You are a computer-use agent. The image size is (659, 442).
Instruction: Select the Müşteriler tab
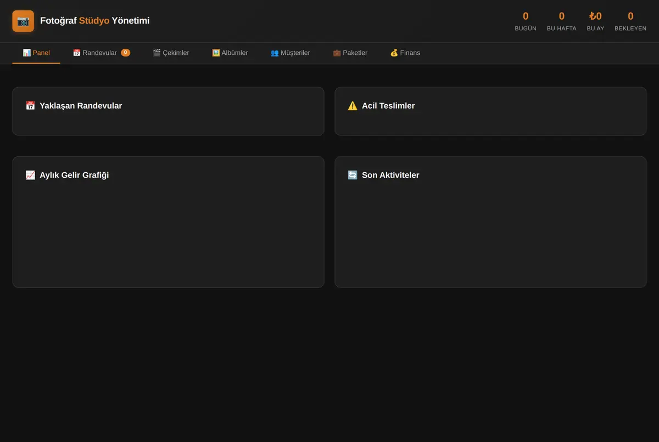(291, 53)
